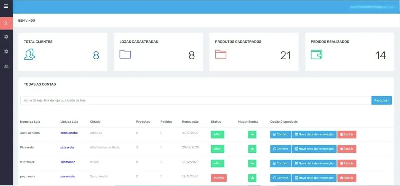Delete Jose Arnaldo with Excluir button
The width and height of the screenshot is (400, 186).
[347, 134]
